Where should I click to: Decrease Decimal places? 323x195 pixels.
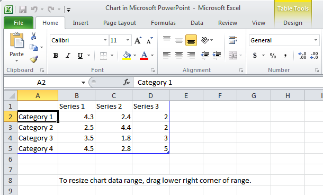(x=314, y=56)
